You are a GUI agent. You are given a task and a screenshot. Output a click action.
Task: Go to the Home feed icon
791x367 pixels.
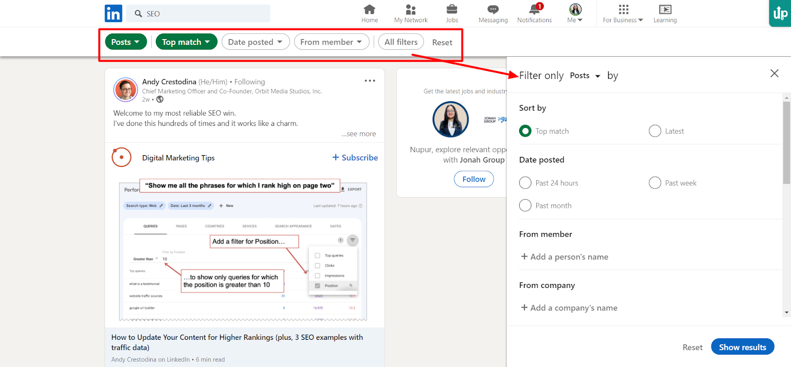(x=369, y=9)
